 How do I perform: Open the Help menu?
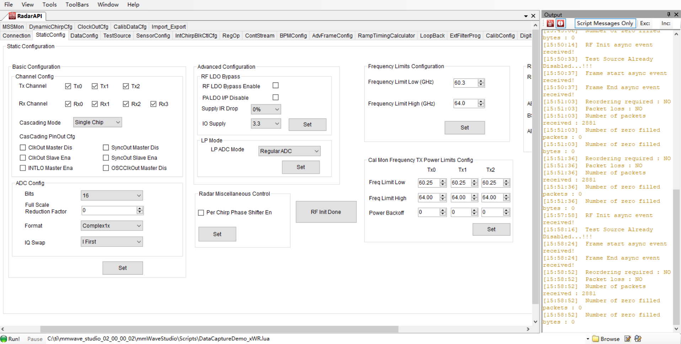133,5
